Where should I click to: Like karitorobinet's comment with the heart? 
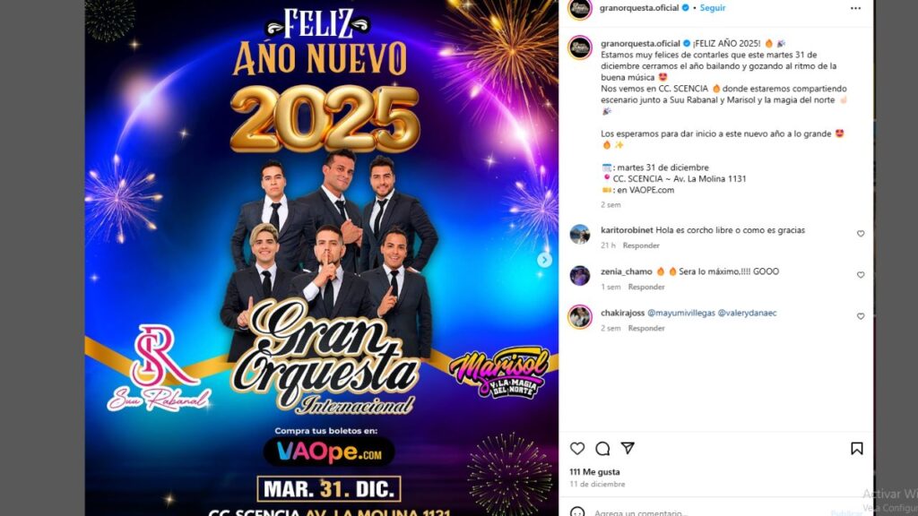coord(861,234)
